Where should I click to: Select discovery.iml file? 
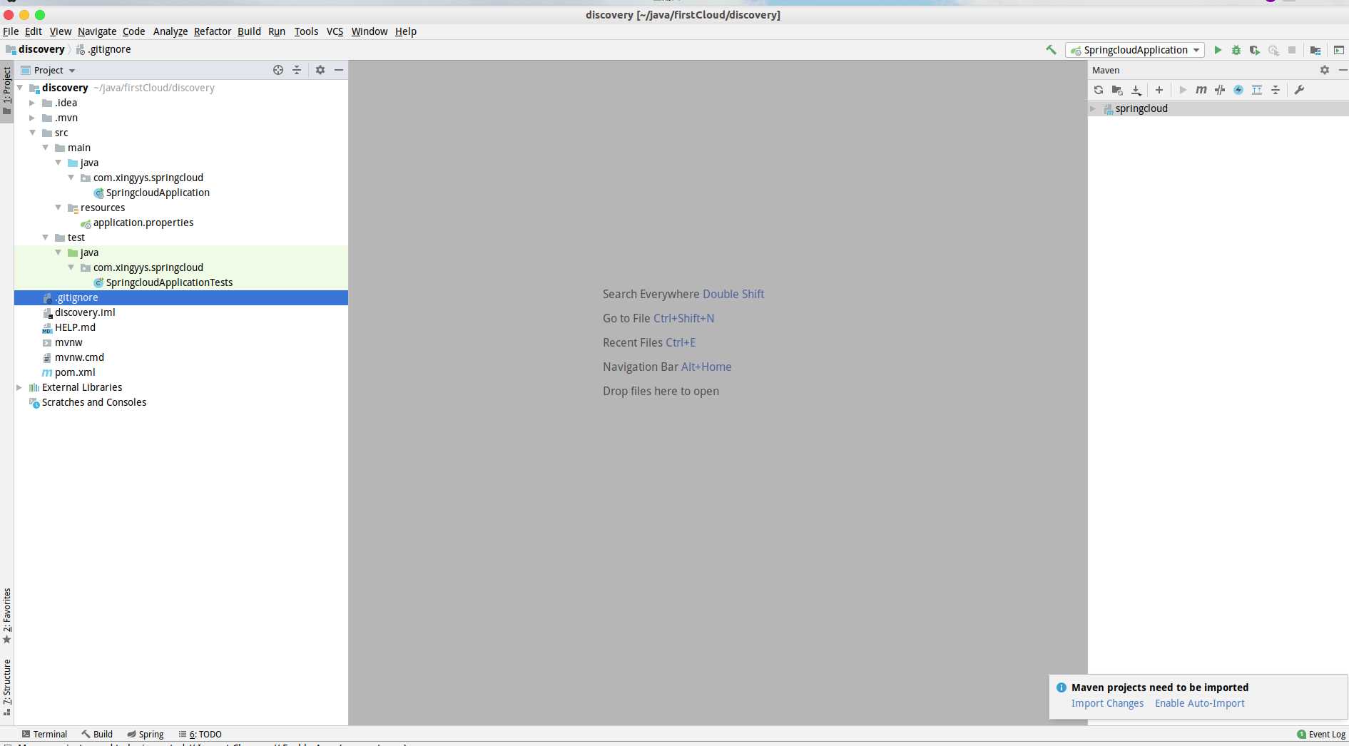pos(85,312)
